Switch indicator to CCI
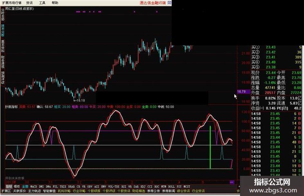The width and height of the screenshot is (304, 196). click(150, 186)
